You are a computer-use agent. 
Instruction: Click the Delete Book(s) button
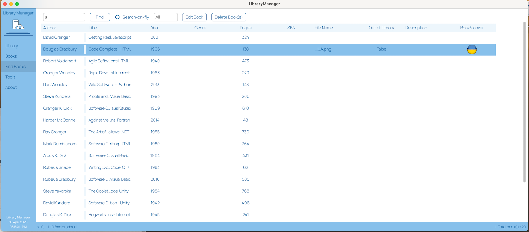[229, 17]
